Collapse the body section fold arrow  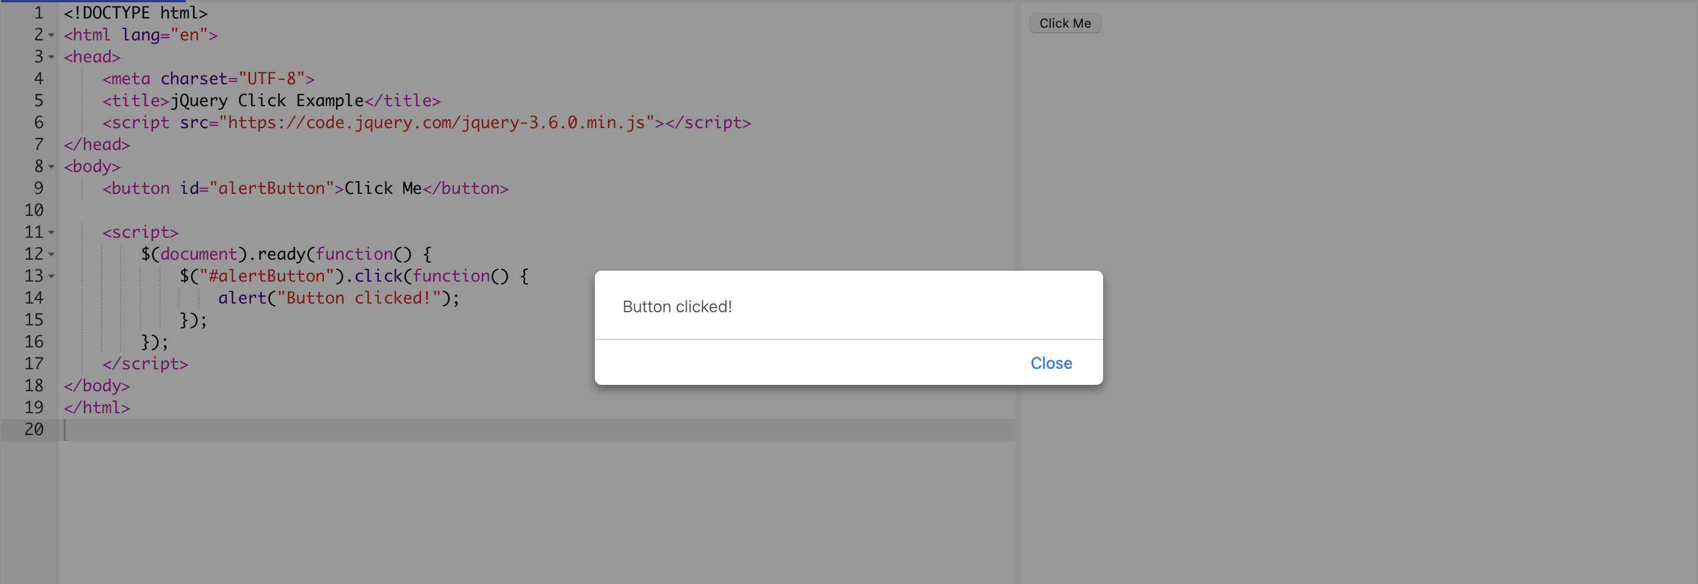point(50,167)
